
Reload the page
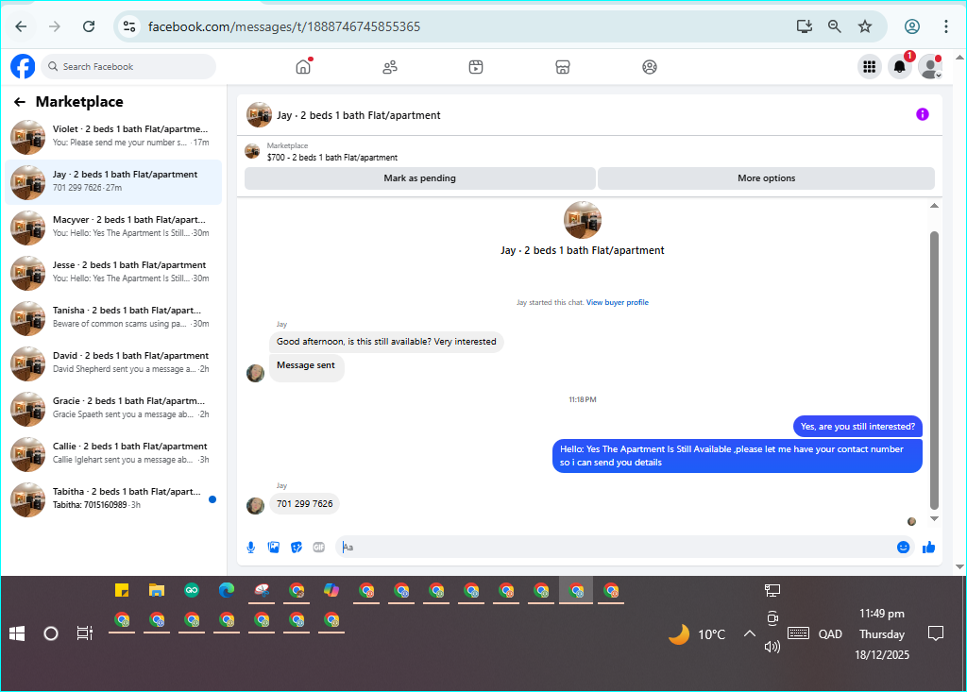coord(89,26)
